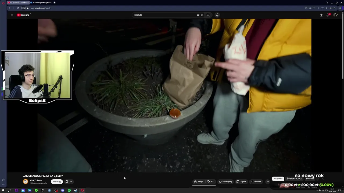Click the address bar URL
This screenshot has width=344, height=193.
click(x=40, y=8)
